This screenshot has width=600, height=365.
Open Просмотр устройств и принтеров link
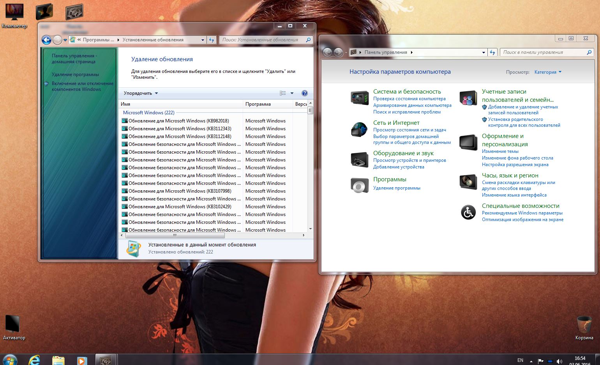click(409, 160)
